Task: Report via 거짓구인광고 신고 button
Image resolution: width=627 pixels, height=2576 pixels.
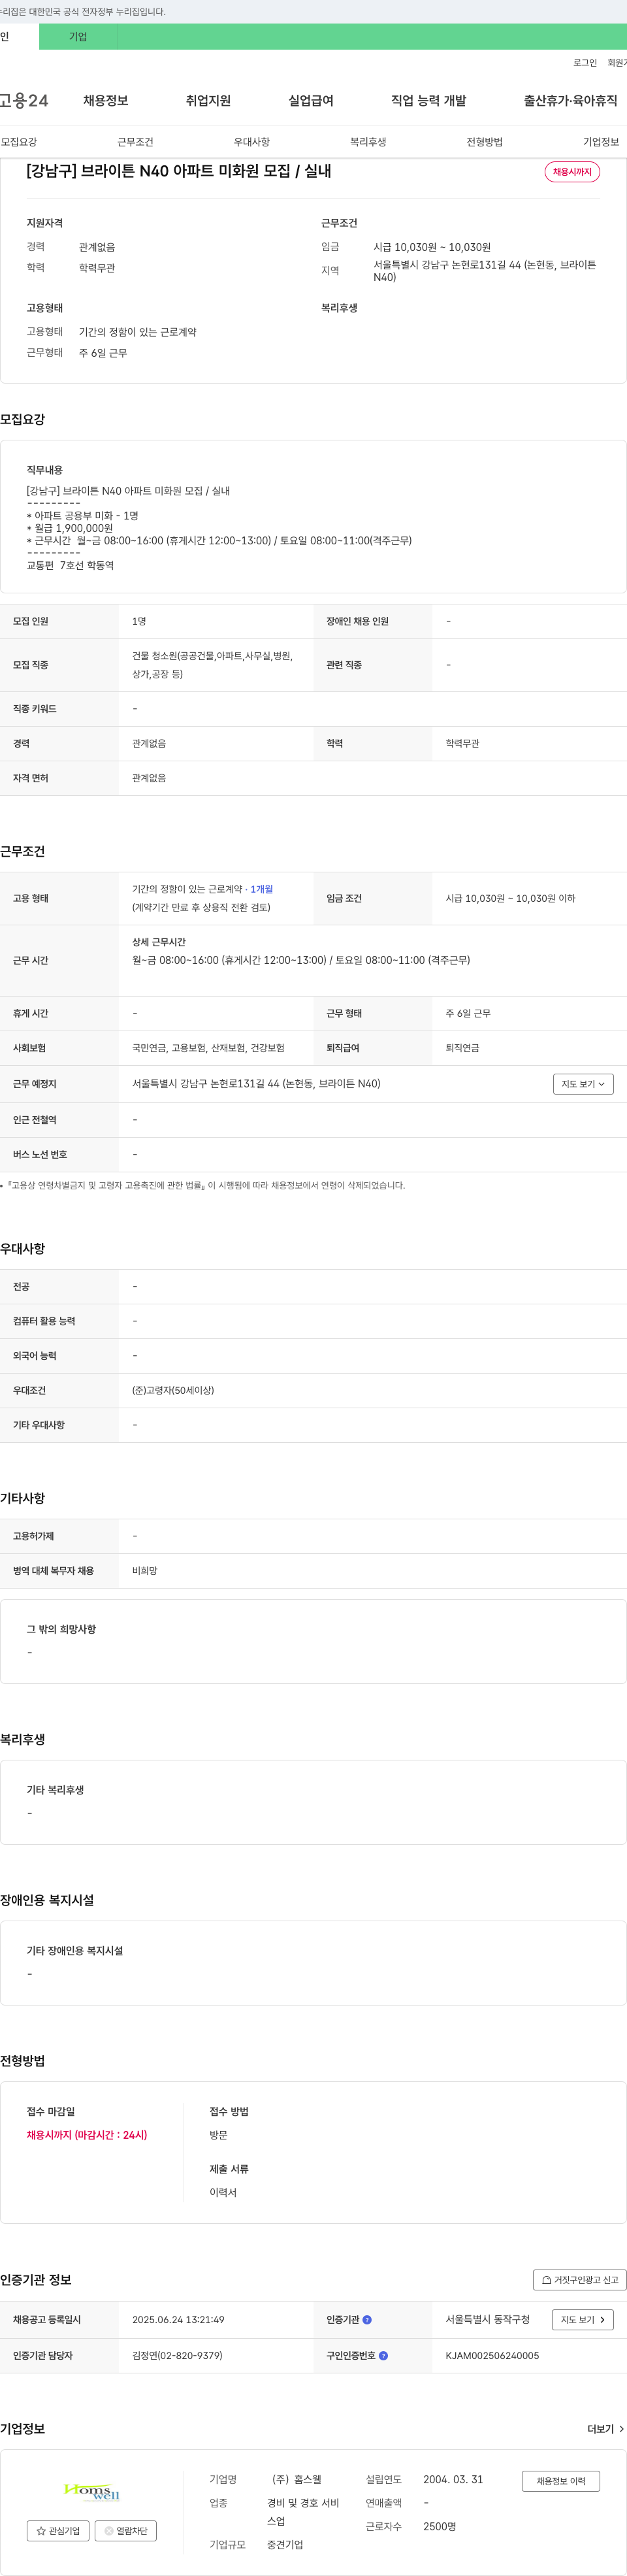Action: pos(580,2280)
